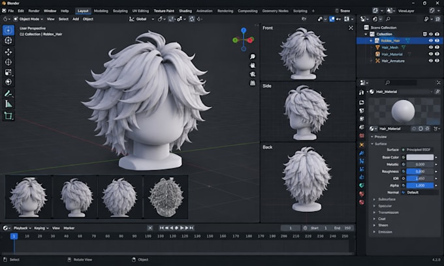Viewport: 444px width, 266px height.
Task: Toggle camera view with the camera icon
Action: click(252, 74)
